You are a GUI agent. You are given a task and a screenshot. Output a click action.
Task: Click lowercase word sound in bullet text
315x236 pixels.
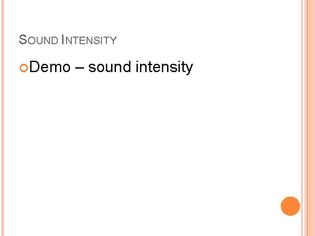[109, 66]
